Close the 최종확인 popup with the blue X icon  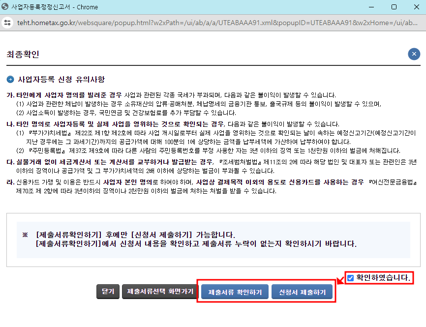pyautogui.click(x=414, y=54)
